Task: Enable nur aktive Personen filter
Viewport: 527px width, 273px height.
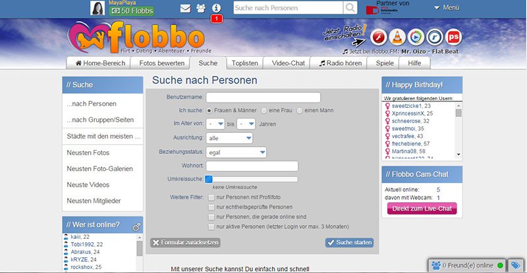Action: pos(211,227)
